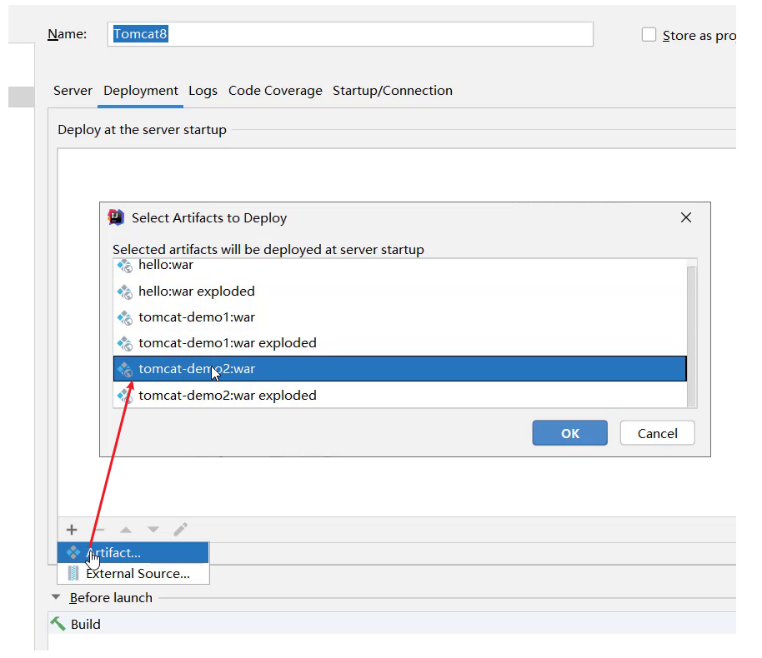
Task: Collapse the Before launch section
Action: point(56,597)
